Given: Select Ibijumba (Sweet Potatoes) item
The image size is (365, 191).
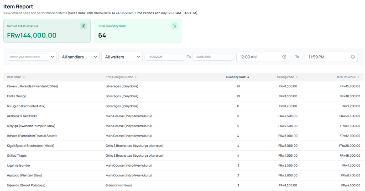Looking at the screenshot, I should (26, 186).
